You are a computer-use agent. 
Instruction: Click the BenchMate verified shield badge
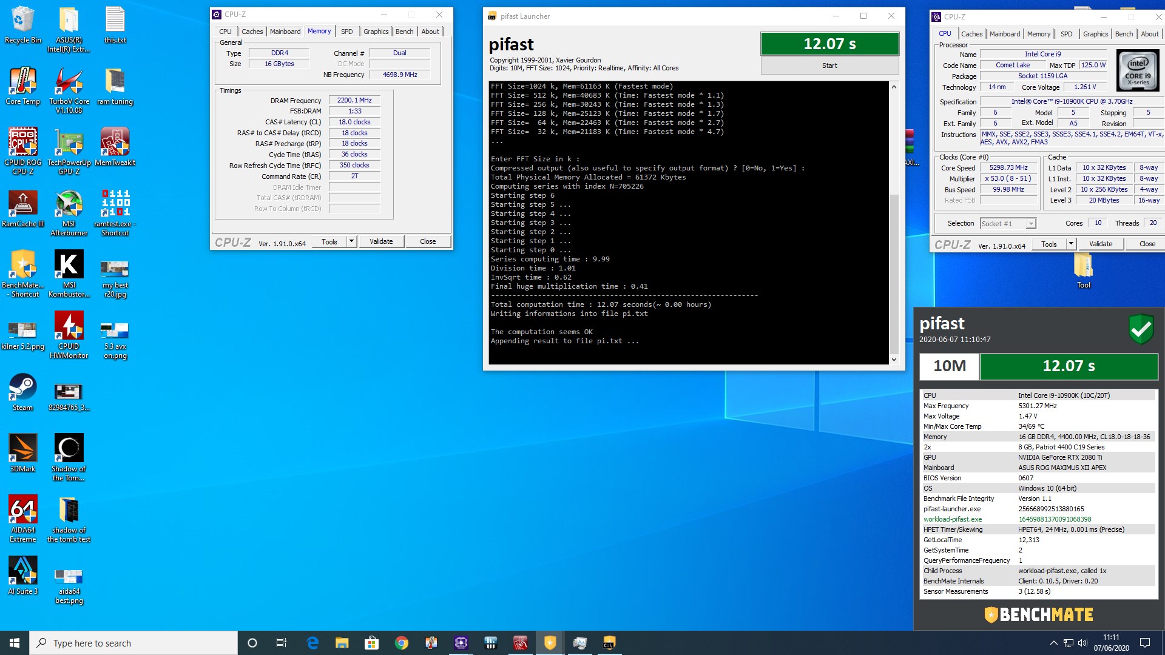point(1141,329)
